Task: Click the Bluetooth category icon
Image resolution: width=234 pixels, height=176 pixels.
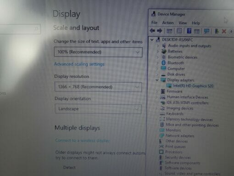Action: (163, 62)
